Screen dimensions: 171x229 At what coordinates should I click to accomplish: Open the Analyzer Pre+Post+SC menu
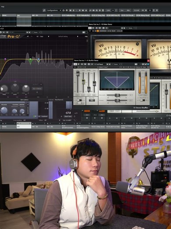(60, 100)
